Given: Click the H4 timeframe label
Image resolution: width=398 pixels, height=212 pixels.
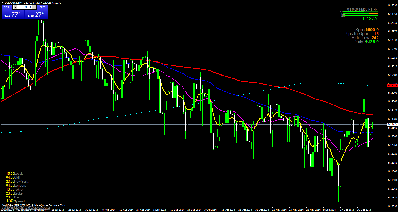Looking at the screenshot, I should tap(375, 9).
